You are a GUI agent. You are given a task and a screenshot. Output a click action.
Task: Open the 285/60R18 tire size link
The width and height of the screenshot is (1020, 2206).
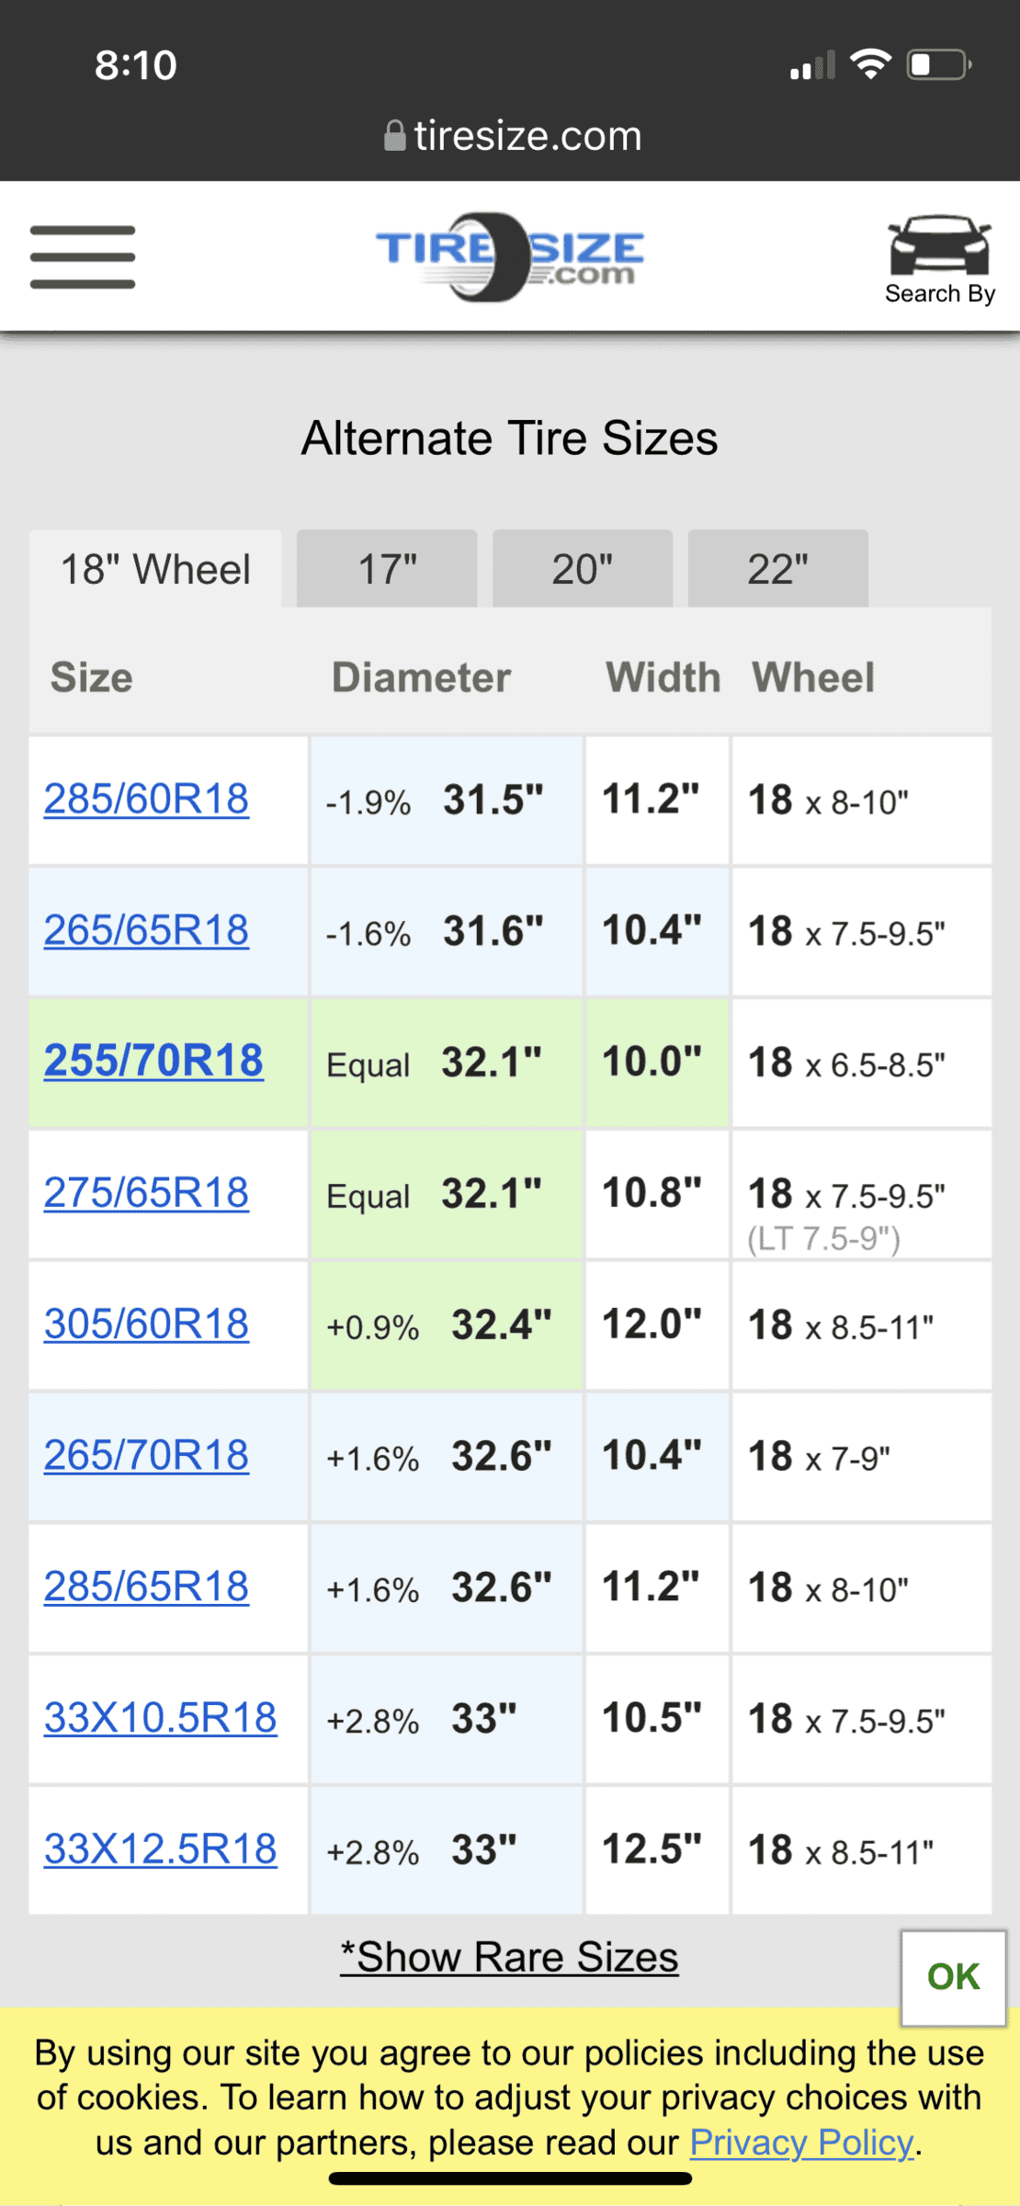click(x=146, y=799)
